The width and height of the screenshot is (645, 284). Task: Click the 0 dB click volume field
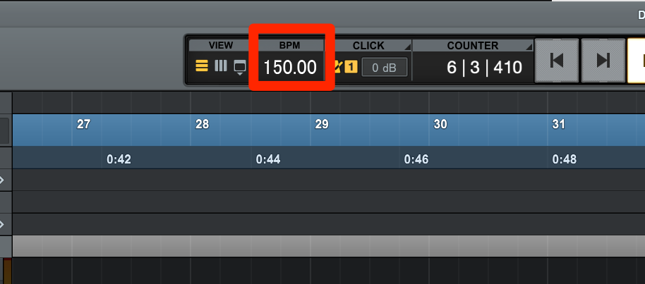click(x=384, y=68)
